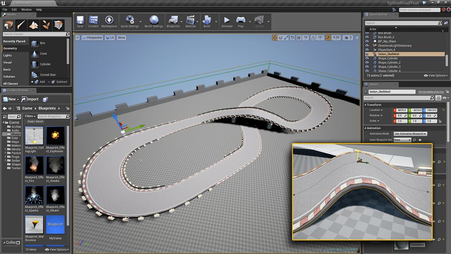Open Quick Settings in the toolbar
The width and height of the screenshot is (451, 254).
click(130, 22)
